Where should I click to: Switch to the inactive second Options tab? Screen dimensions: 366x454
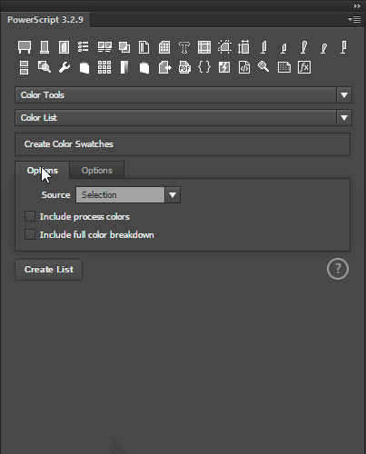(97, 171)
